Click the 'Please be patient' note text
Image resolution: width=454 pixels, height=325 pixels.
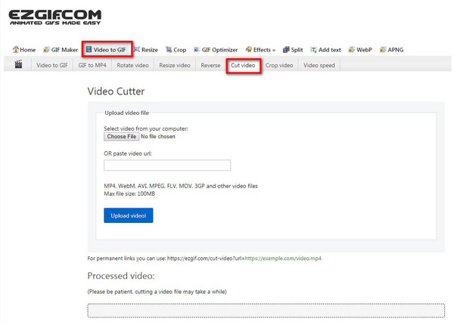(157, 292)
